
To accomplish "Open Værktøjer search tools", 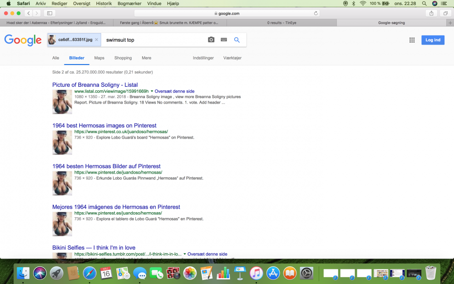I will pos(232,58).
